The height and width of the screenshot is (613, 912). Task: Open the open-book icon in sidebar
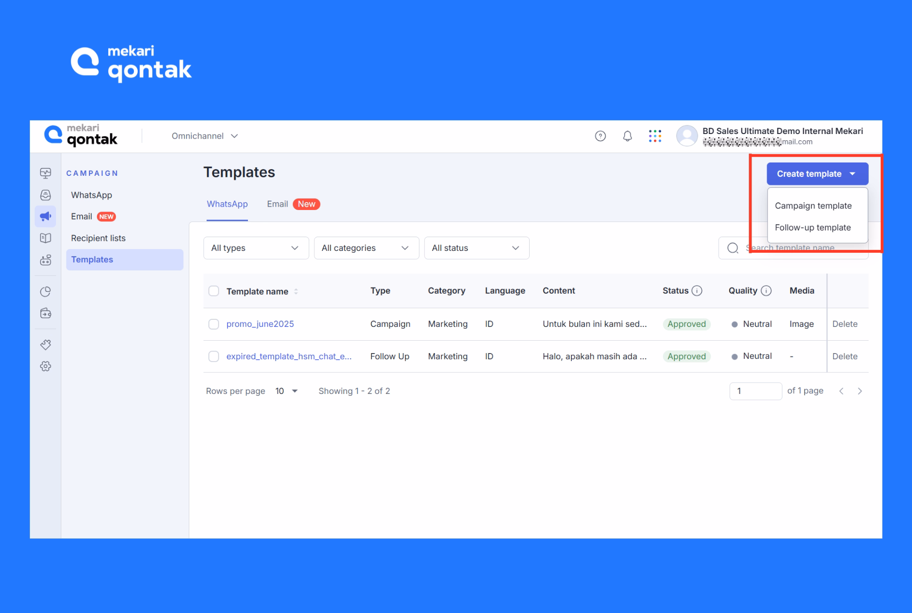46,238
